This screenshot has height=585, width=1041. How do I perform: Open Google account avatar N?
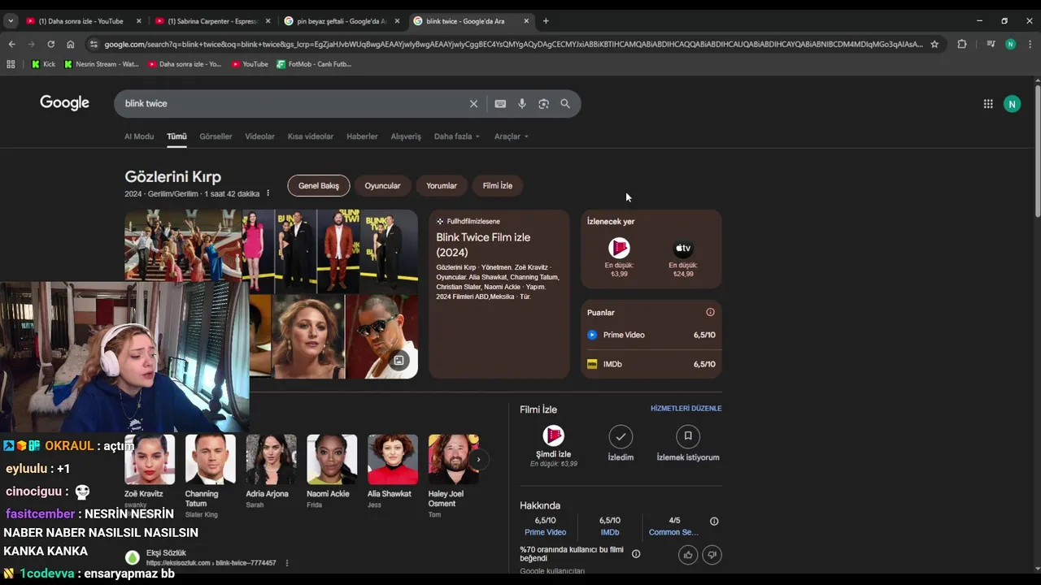pyautogui.click(x=1012, y=104)
